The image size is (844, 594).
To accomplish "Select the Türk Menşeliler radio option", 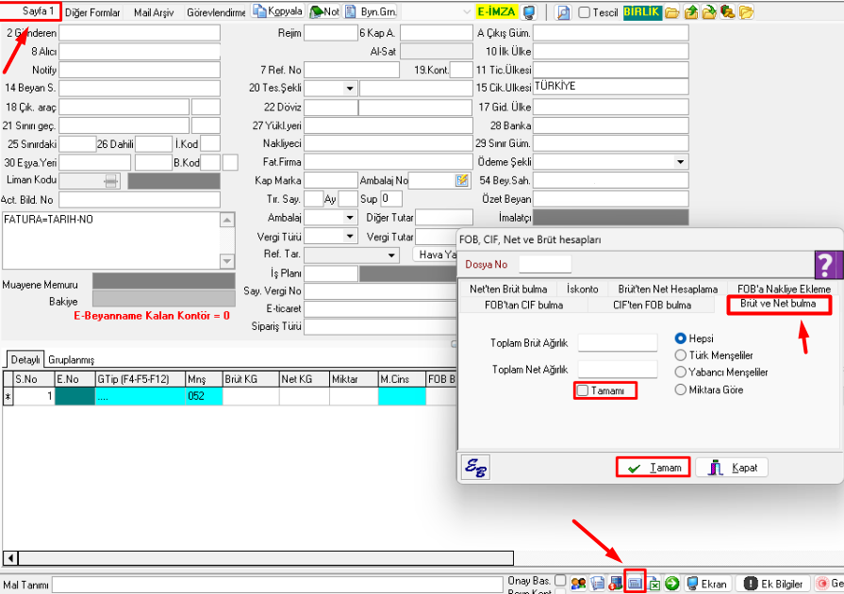I will (681, 355).
